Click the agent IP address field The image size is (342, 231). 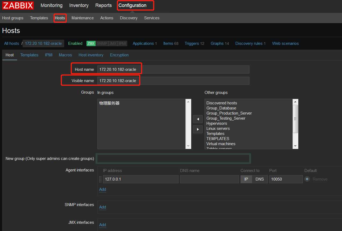[x=141, y=179]
